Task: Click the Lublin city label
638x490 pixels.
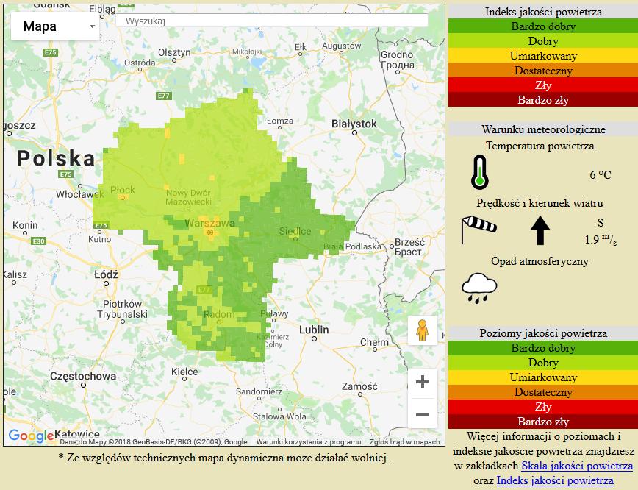Action: tap(314, 330)
